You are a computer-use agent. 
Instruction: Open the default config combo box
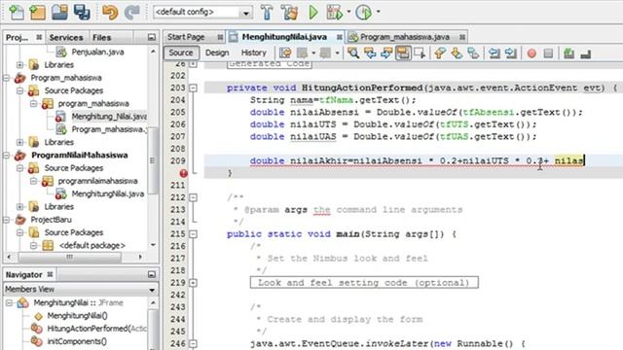tap(202, 13)
